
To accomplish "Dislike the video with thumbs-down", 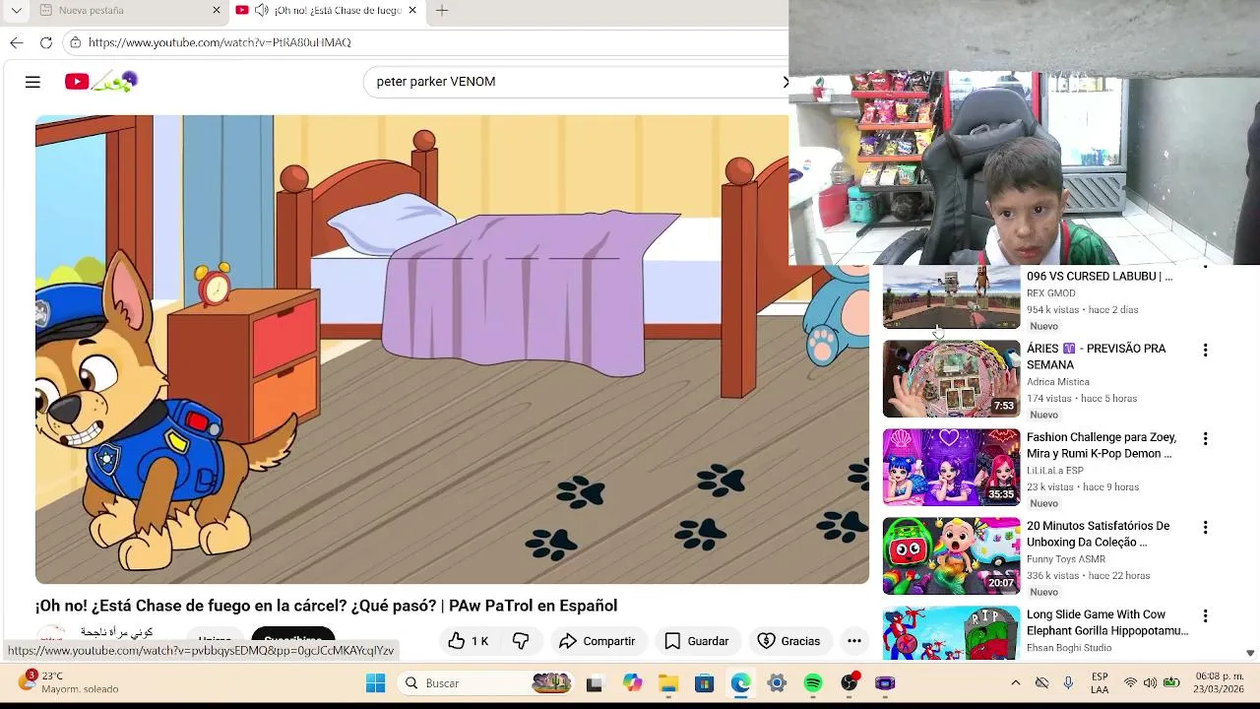I will pos(521,641).
